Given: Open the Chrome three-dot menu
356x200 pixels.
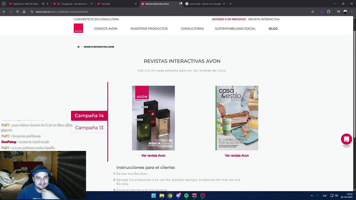Looking at the screenshot, I should [x=352, y=12].
